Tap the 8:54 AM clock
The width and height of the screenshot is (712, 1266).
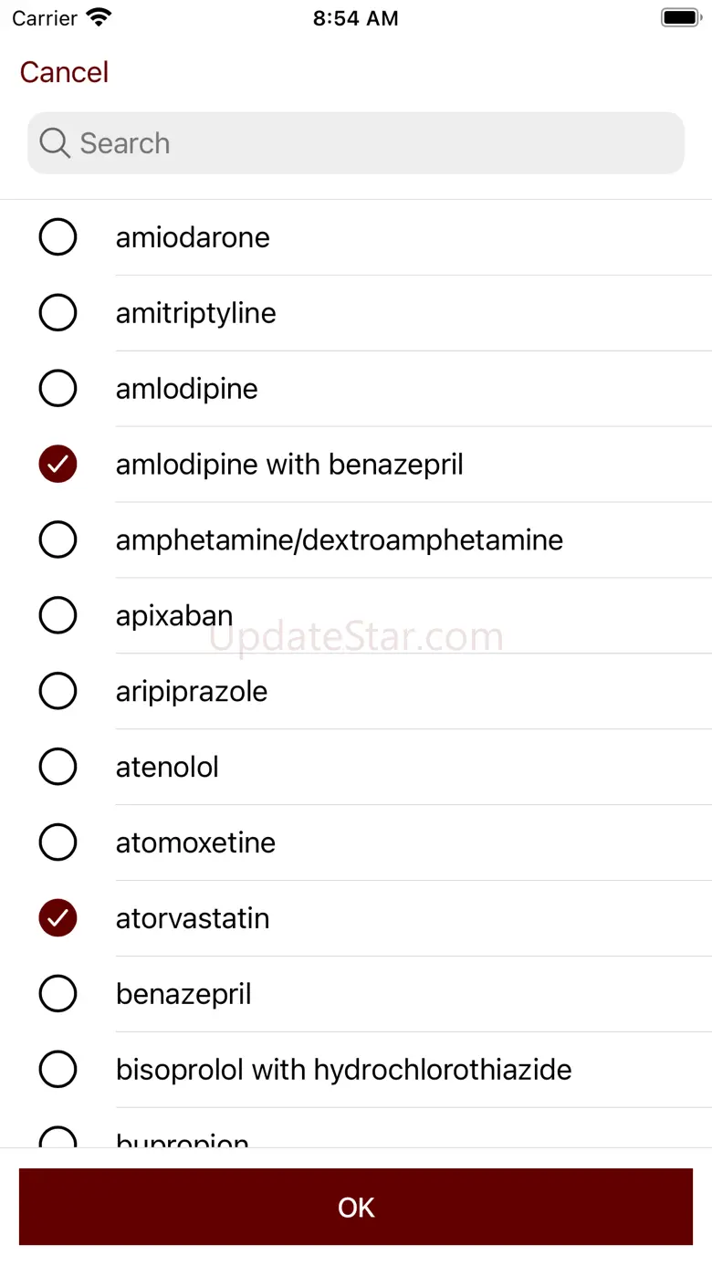pos(355,17)
